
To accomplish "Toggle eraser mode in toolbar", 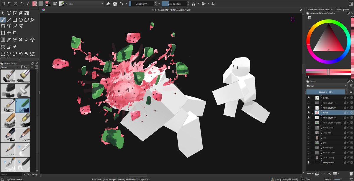I will tap(108, 4).
